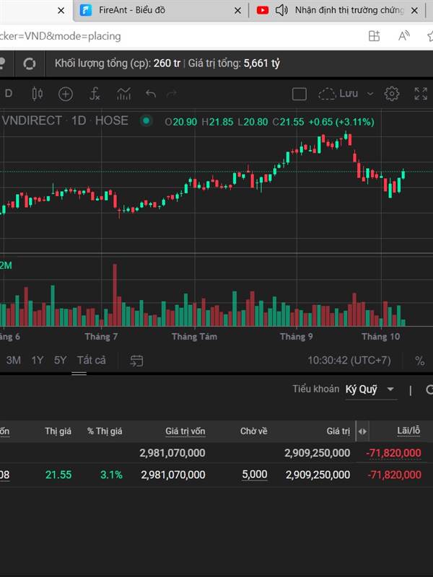Screen dimensions: 433x577
Task: Sort by Giá trị column header
Action: (x=338, y=431)
